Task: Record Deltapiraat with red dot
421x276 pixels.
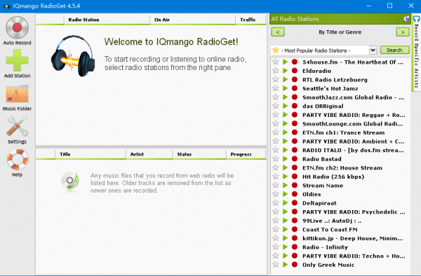Action: [x=295, y=203]
